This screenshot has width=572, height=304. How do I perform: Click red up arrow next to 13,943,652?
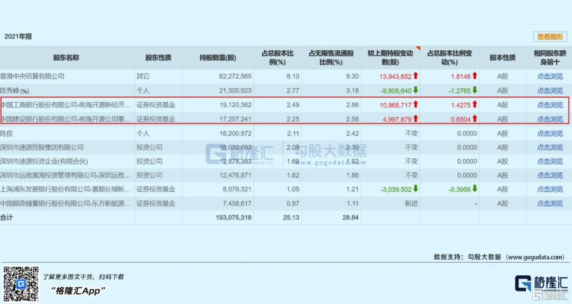coord(416,76)
